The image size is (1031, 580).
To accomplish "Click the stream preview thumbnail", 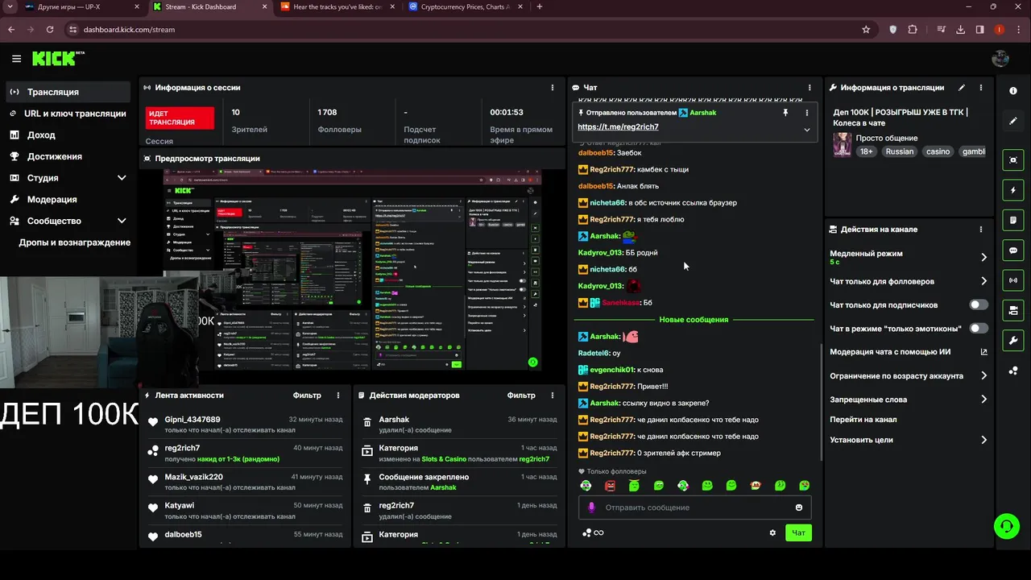I will click(x=351, y=270).
